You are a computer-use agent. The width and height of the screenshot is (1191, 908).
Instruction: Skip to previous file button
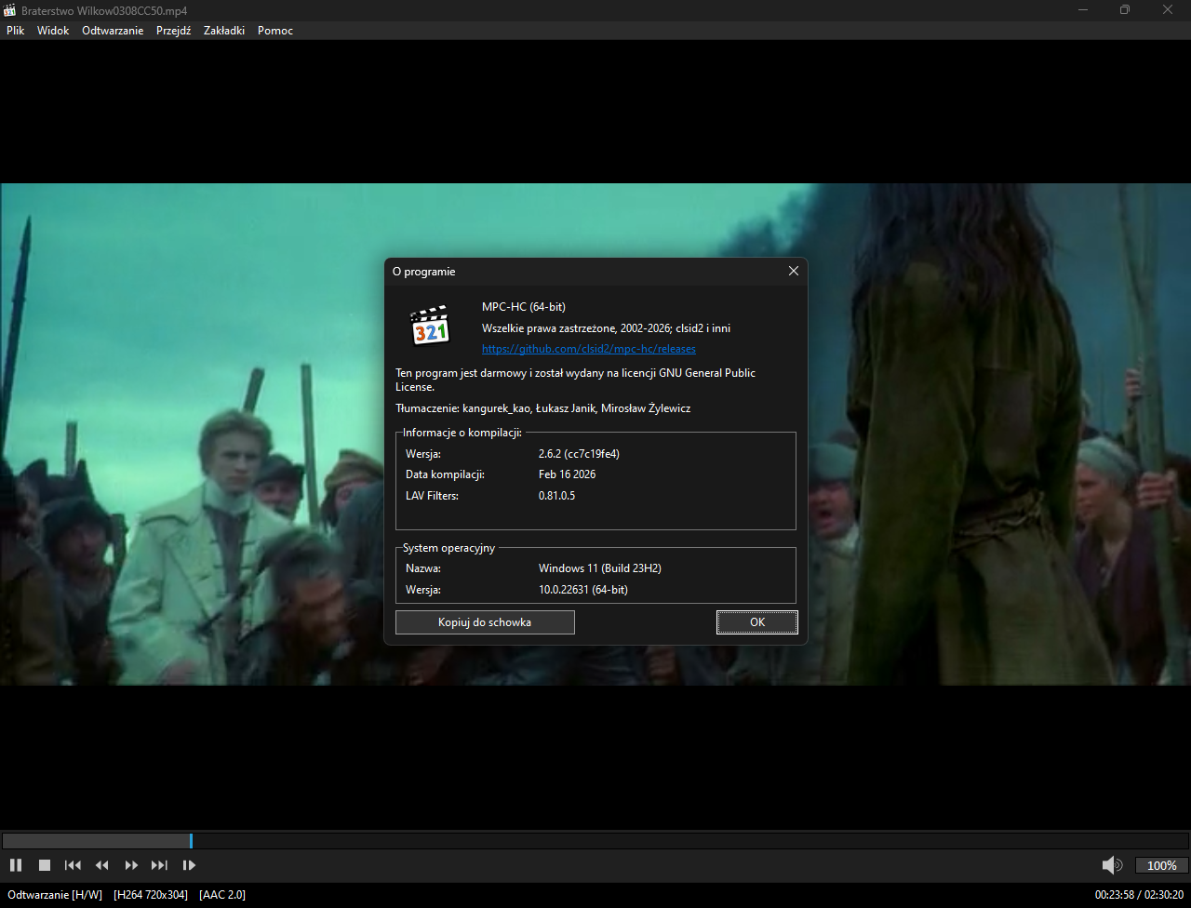pos(73,865)
